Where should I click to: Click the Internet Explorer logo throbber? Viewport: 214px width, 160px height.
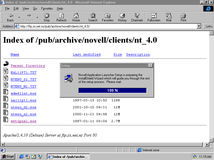pyautogui.click(x=208, y=9)
